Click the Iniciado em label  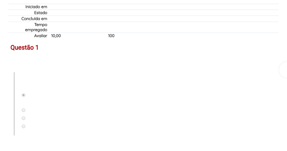tap(36, 7)
